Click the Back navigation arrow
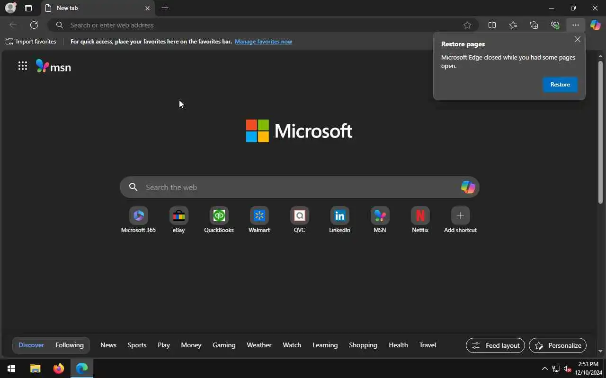 13,25
